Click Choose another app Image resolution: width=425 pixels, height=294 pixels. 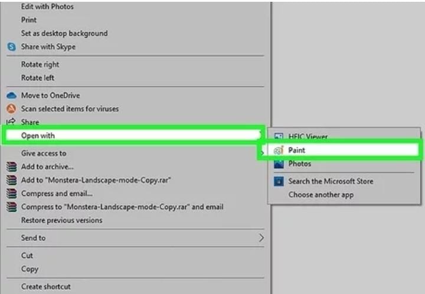pos(321,195)
